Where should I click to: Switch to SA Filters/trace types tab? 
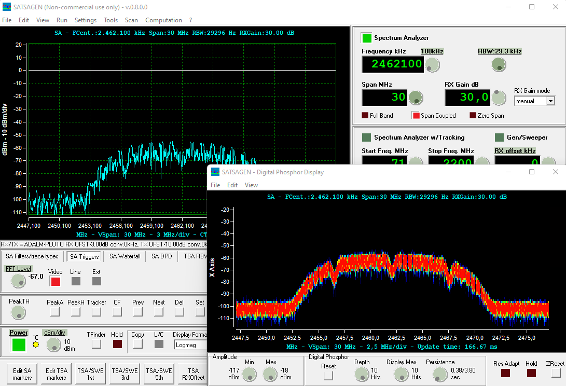tap(32, 256)
